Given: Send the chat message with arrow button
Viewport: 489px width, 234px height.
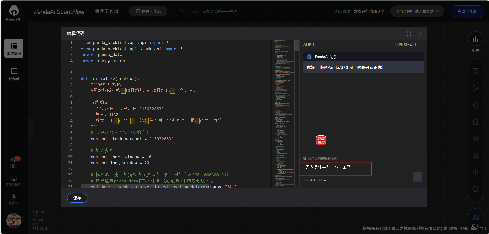Looking at the screenshot, I should pyautogui.click(x=418, y=177).
